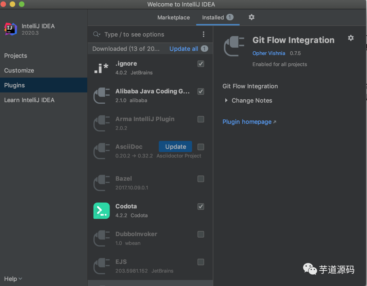Select the Codota plugin name
Screen dimensions: 367x286
coord(126,206)
